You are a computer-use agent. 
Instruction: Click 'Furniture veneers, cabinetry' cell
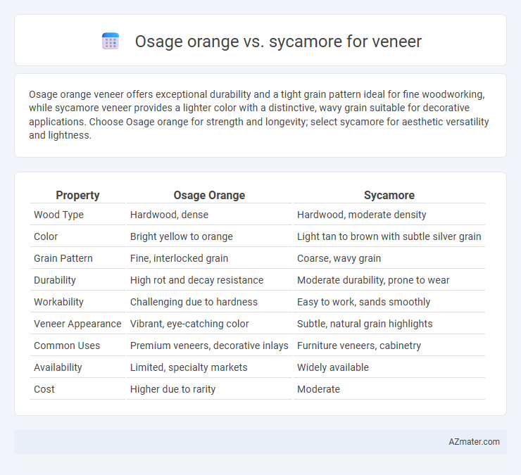359,346
